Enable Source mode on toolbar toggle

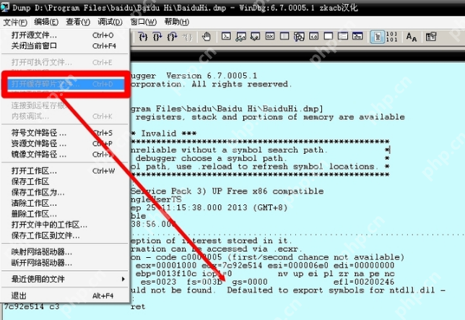[377, 37]
